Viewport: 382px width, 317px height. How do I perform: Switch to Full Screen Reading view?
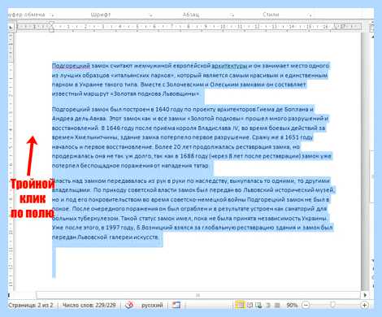point(250,306)
